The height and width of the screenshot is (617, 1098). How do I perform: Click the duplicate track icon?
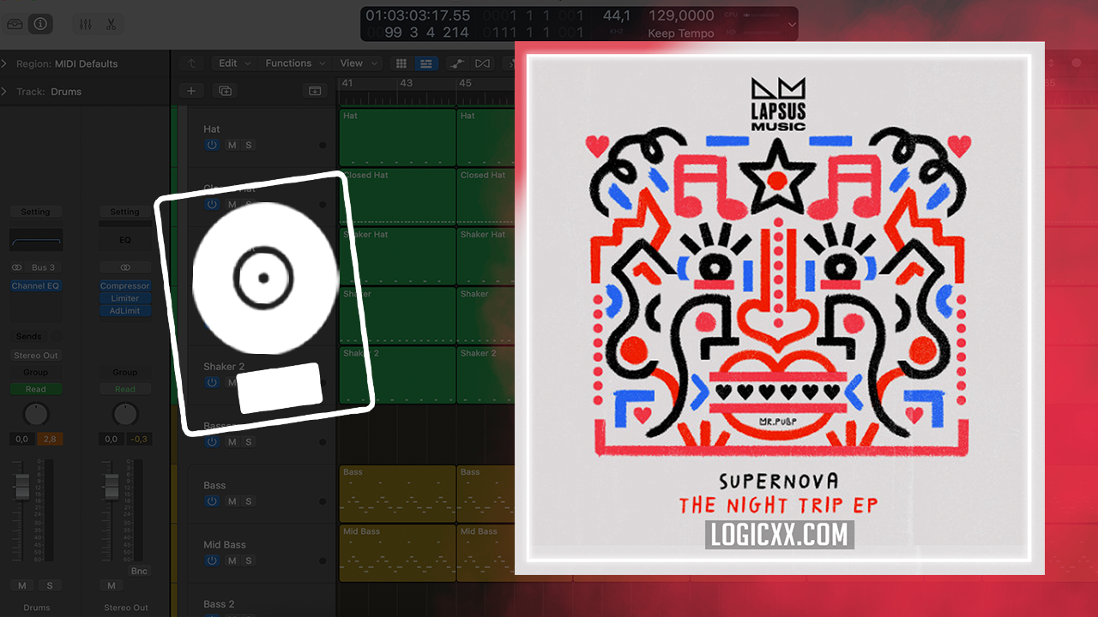pos(225,91)
